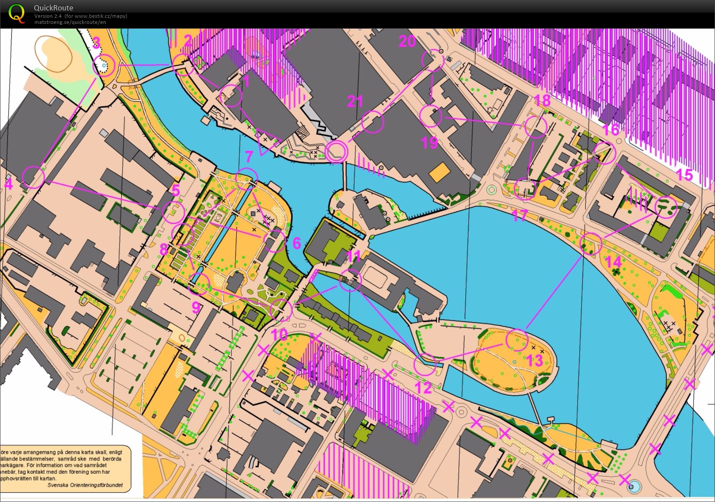The width and height of the screenshot is (715, 502).
Task: Click control number 5 label
Action: [x=176, y=190]
